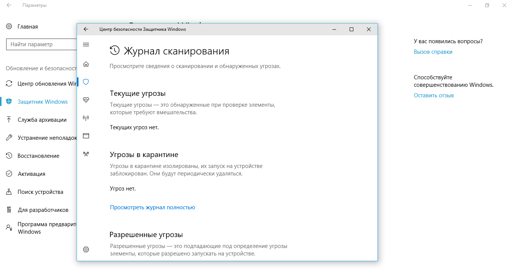The image size is (513, 269).
Task: Open Defender settings gear icon
Action: pos(86,249)
